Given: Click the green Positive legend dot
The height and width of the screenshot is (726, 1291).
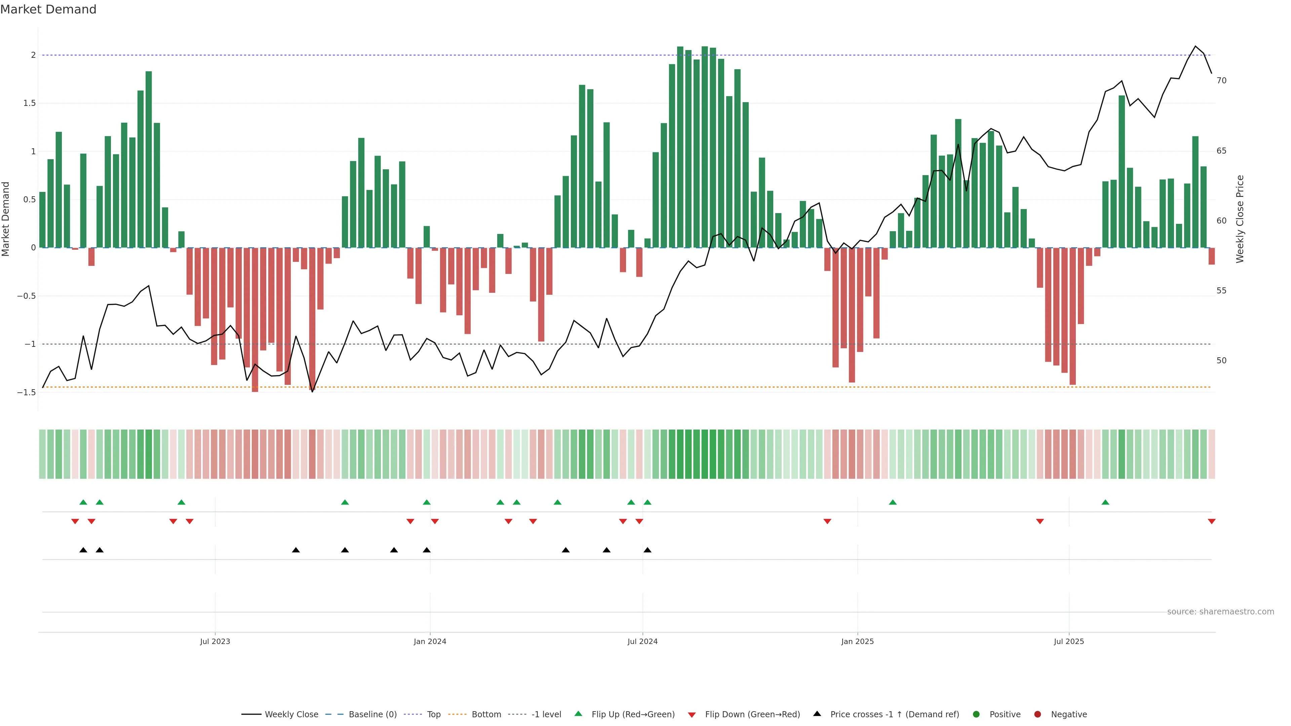Looking at the screenshot, I should coord(976,714).
